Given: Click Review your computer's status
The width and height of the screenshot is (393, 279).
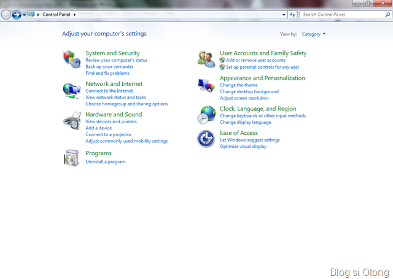Looking at the screenshot, I should [116, 60].
